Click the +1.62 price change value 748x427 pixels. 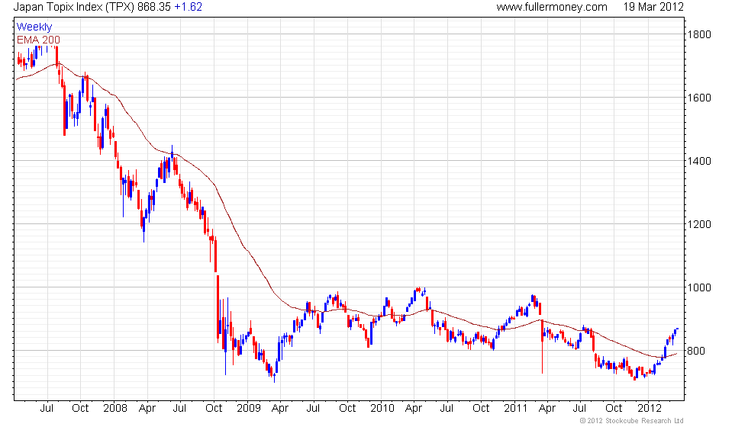pos(188,7)
